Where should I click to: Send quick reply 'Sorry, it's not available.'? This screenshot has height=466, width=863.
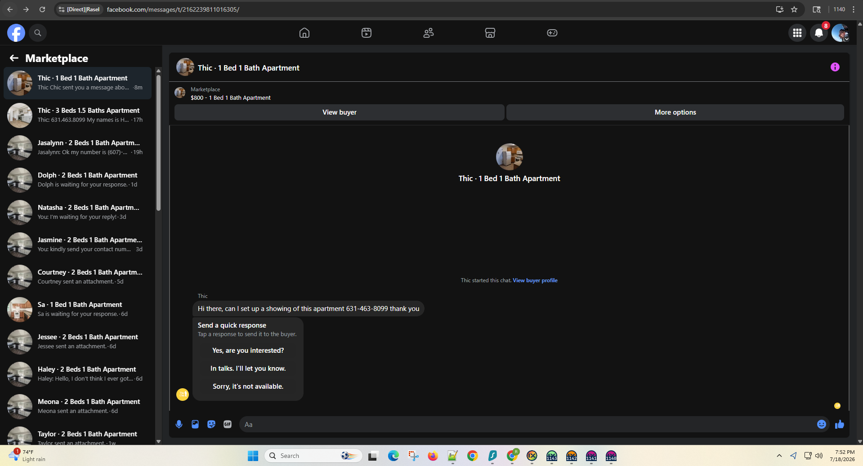coord(248,386)
